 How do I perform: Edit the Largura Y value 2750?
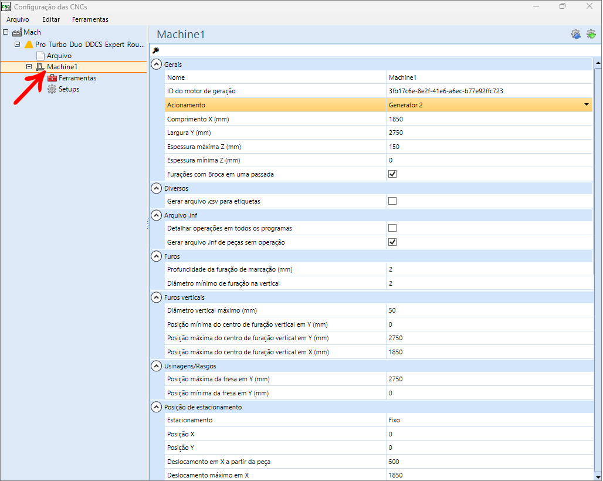(489, 133)
